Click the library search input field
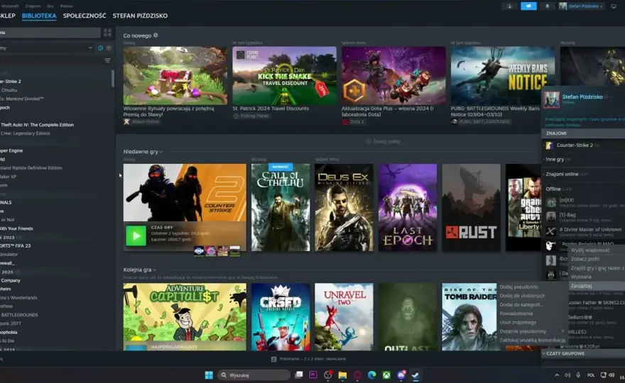The image size is (625, 383). (x=50, y=32)
